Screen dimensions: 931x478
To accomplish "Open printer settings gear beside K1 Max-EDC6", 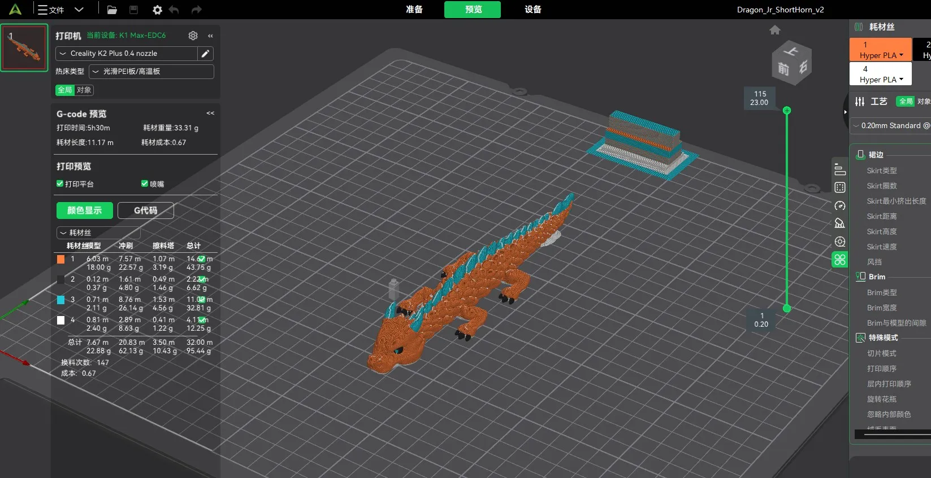I will click(193, 36).
